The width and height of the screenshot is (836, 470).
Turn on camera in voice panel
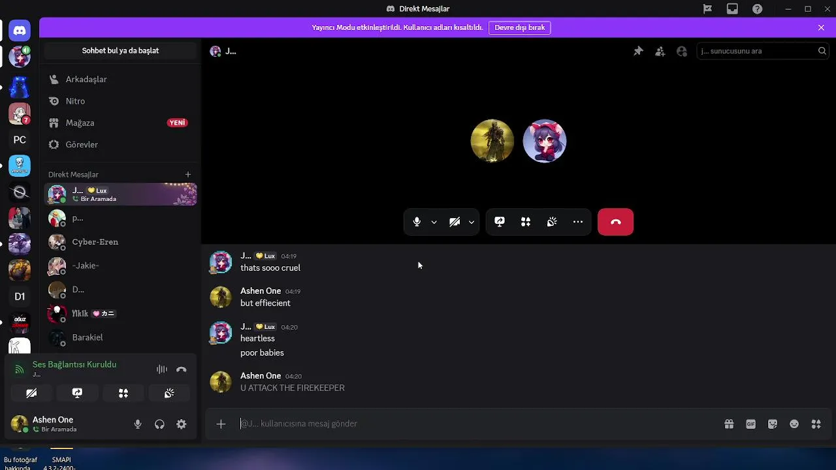click(31, 393)
